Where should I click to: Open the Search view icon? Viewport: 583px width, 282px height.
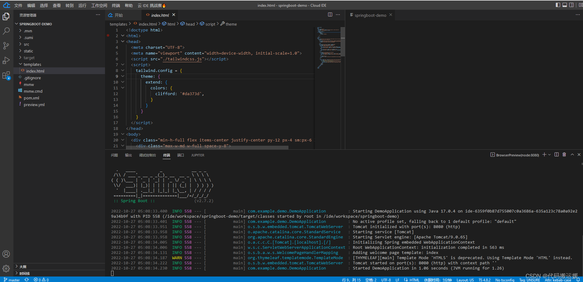(6, 31)
